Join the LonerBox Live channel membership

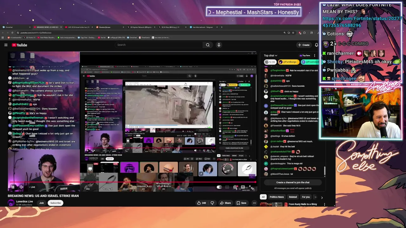pyautogui.click(x=42, y=203)
